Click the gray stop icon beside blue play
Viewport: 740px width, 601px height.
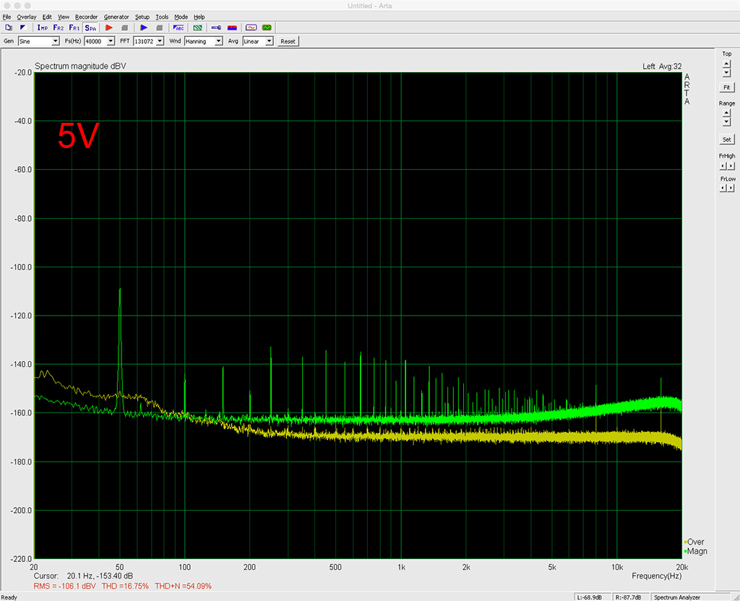coord(160,28)
